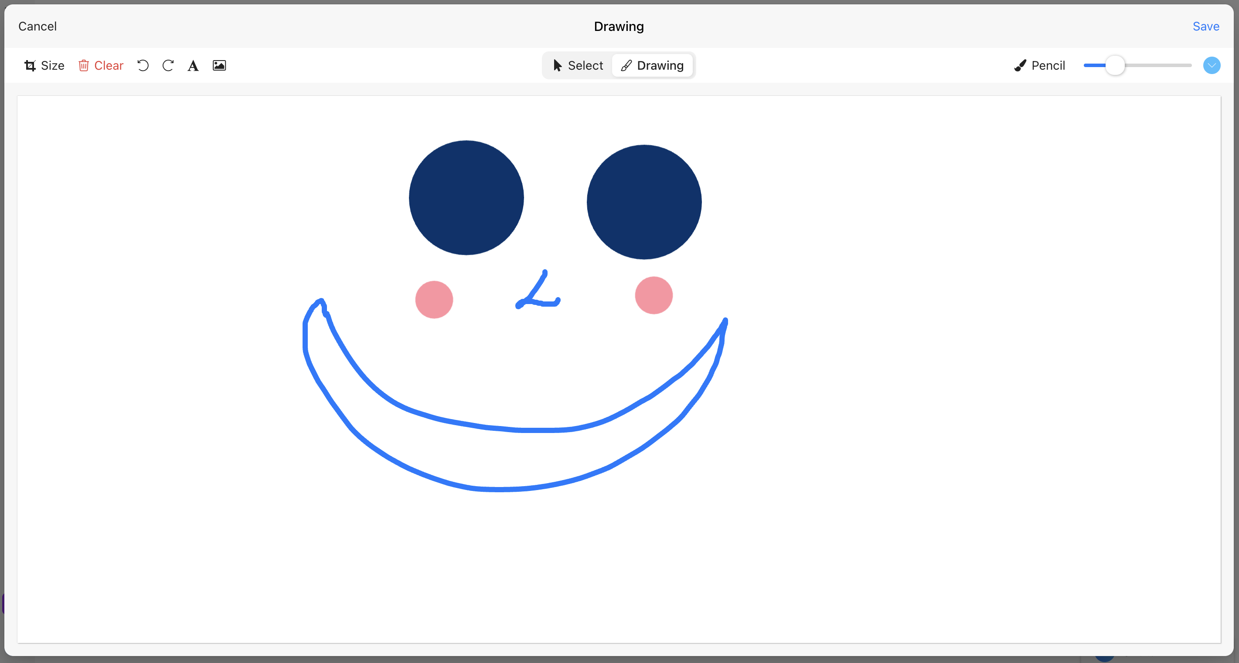Save the drawing
Image resolution: width=1239 pixels, height=663 pixels.
1205,27
